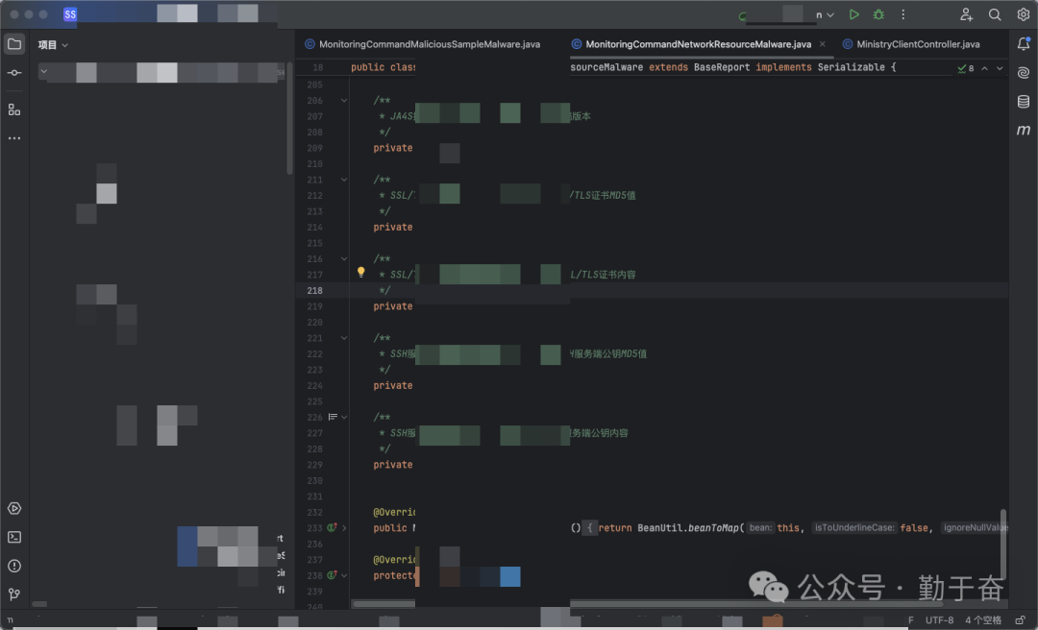Viewport: 1038px width, 630px height.
Task: Collapse the root node in project tree
Action: (43, 71)
